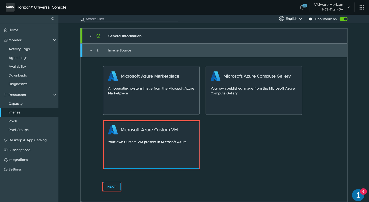Click the Subscriptions label
This screenshot has height=202, width=369.
[x=19, y=150]
